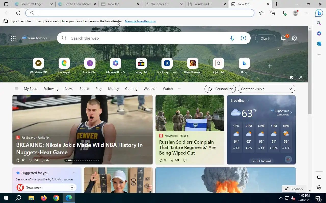Open the eBay quick link tile
The image size is (326, 203).
point(141,66)
